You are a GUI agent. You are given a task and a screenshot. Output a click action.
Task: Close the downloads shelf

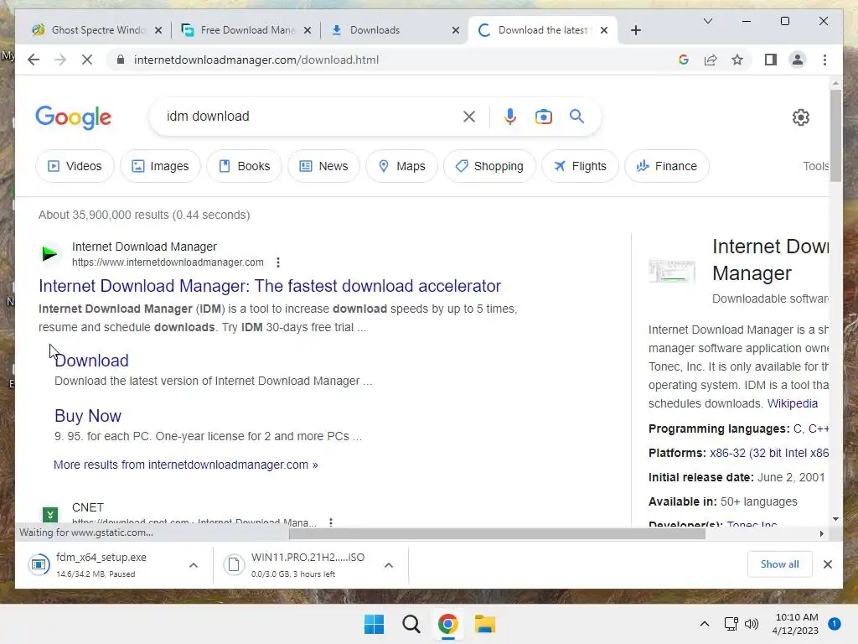(x=827, y=564)
